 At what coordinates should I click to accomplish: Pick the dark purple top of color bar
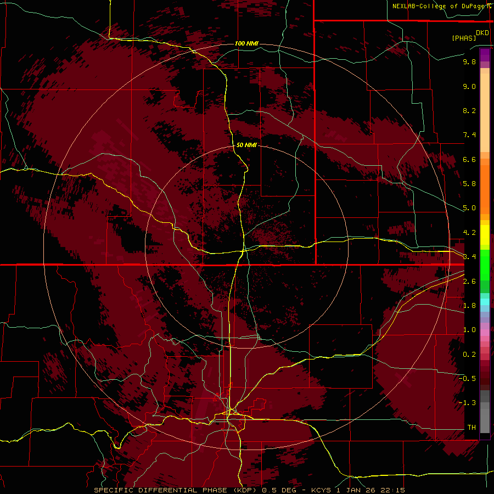(x=485, y=55)
